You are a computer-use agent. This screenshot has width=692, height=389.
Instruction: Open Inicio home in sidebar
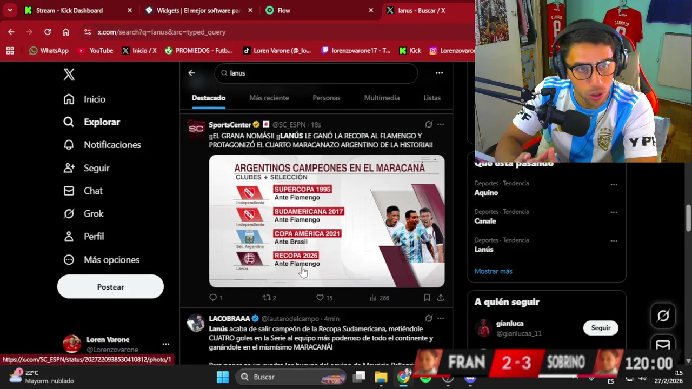pyautogui.click(x=84, y=99)
